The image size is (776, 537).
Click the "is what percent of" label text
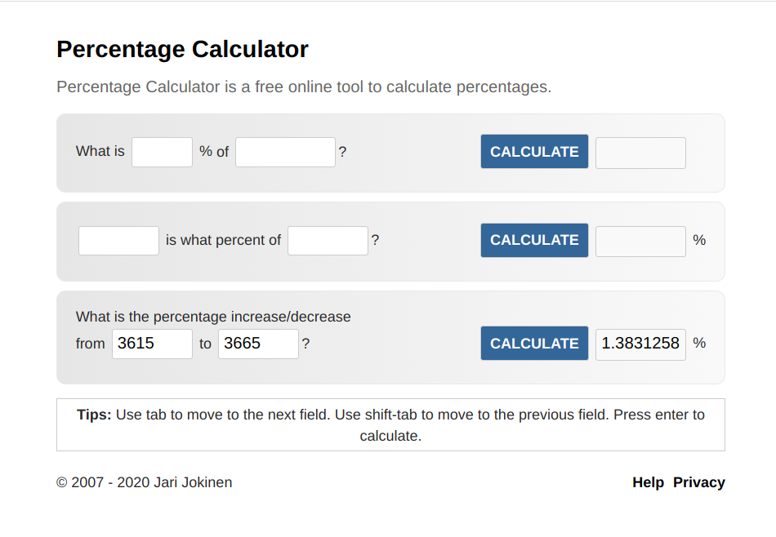click(x=223, y=240)
